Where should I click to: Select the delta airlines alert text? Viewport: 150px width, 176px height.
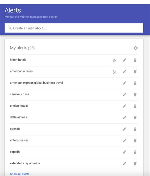click(18, 117)
